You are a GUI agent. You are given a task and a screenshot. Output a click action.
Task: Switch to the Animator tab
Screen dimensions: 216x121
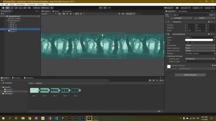coord(67,11)
